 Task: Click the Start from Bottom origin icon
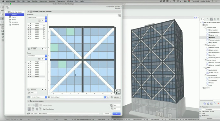pyautogui.click(x=29, y=109)
